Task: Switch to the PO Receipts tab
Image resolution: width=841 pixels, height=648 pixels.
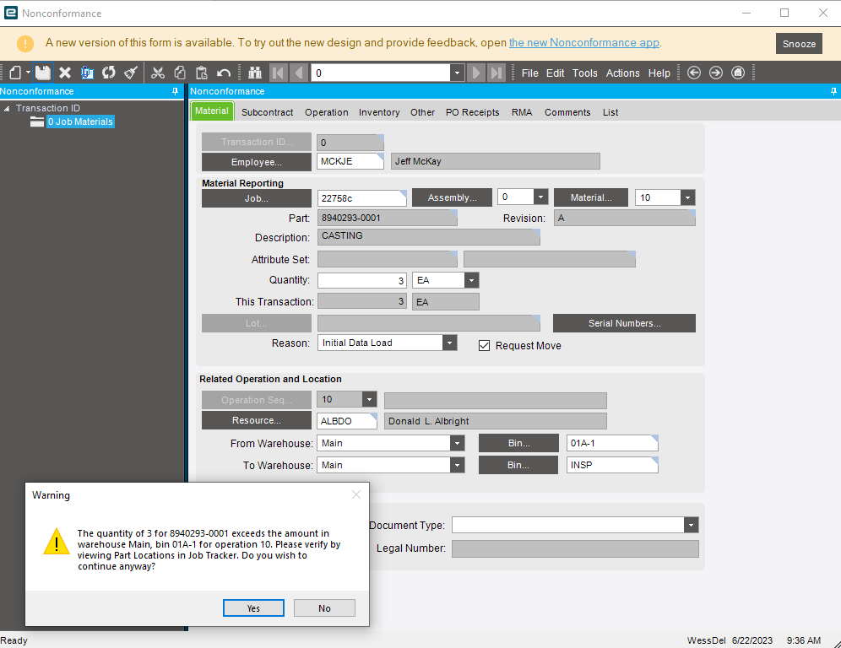Action: pyautogui.click(x=473, y=112)
